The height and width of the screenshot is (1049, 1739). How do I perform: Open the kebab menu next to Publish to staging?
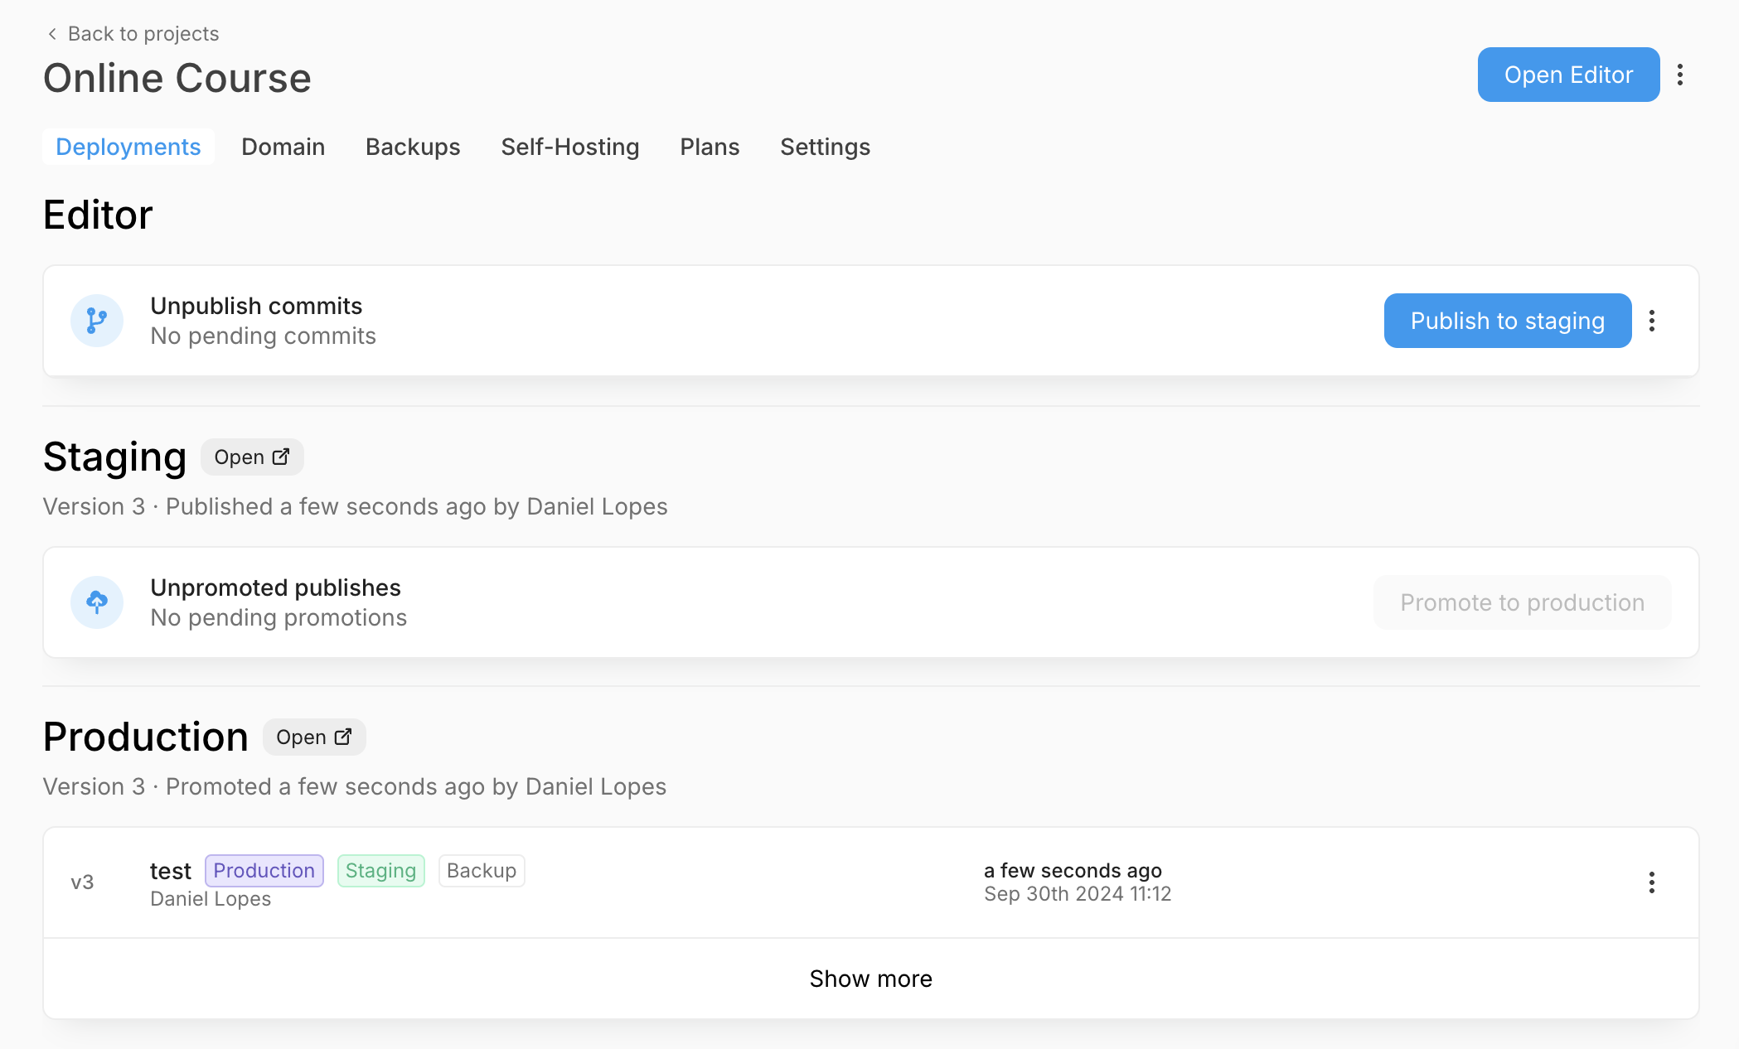pos(1652,321)
